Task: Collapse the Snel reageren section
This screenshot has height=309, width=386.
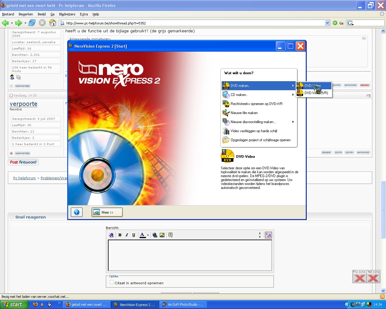Action: tap(12, 217)
